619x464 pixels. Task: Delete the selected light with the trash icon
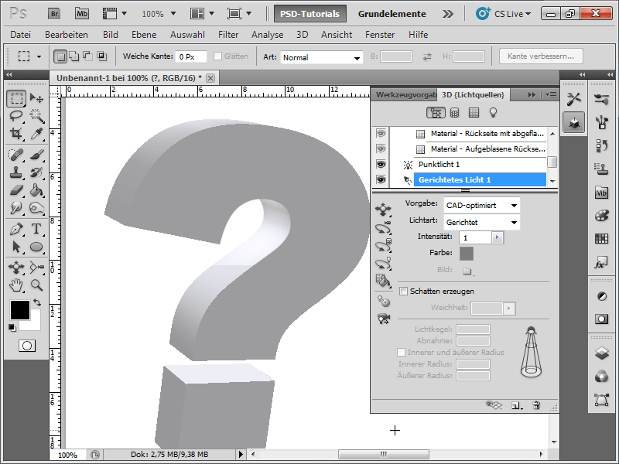(x=536, y=405)
